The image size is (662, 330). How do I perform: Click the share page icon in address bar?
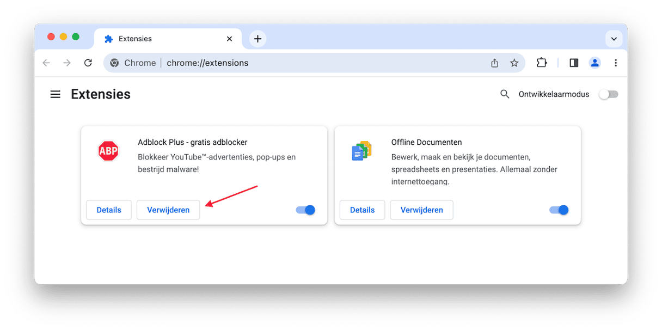[494, 63]
